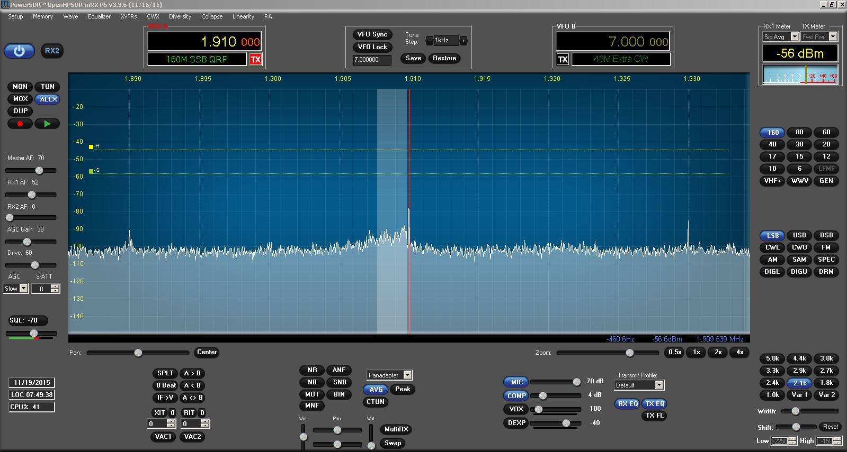This screenshot has height=452, width=847.
Task: Click the VFO A frequency display
Action: pos(204,42)
